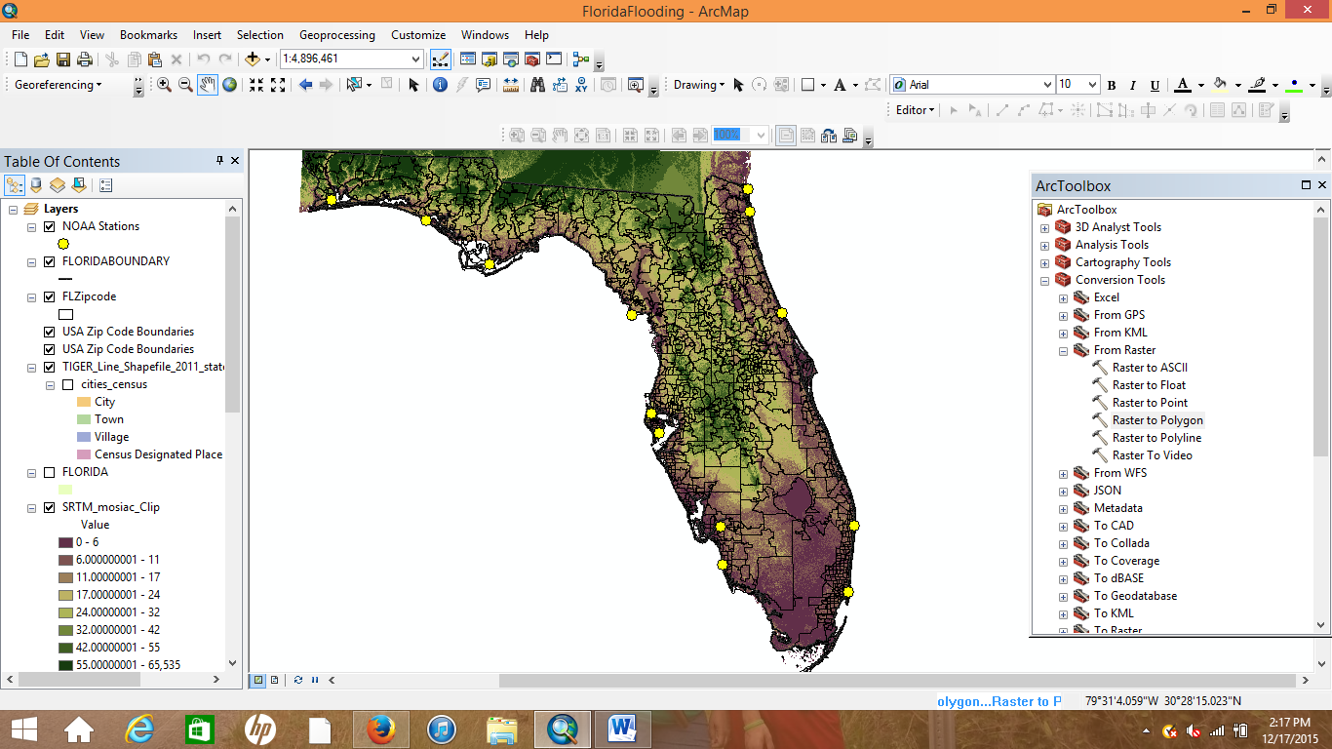Expand the 3D Analyst Tools toolbox
The width and height of the screenshot is (1332, 749).
1044,227
